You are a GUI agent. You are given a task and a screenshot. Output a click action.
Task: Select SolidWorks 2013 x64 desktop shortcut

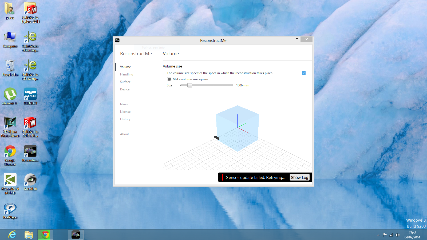click(30, 127)
